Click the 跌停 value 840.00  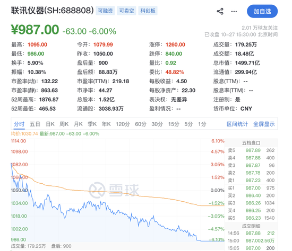tap(174, 53)
